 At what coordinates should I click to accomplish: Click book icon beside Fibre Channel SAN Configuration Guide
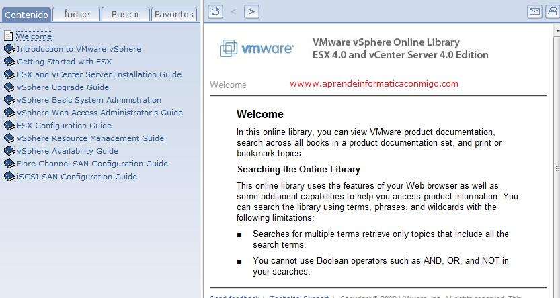coord(9,164)
